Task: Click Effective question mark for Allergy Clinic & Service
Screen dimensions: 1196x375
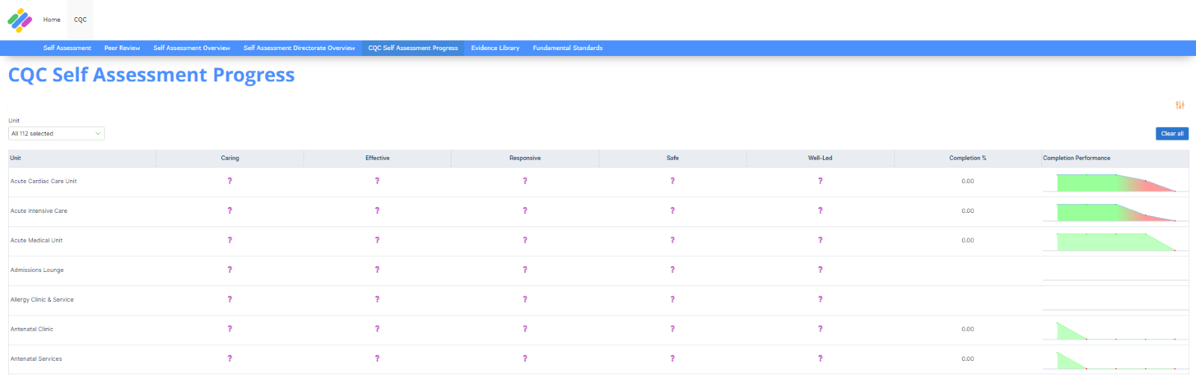Action: 377,300
